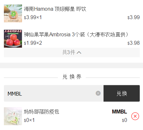Open the Hamona coconut product thumbnail
Screen dimensions: 143x130
[13, 13]
